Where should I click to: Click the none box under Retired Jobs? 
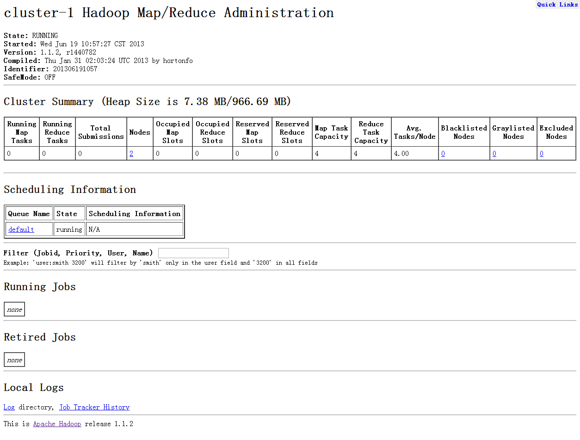pyautogui.click(x=14, y=360)
